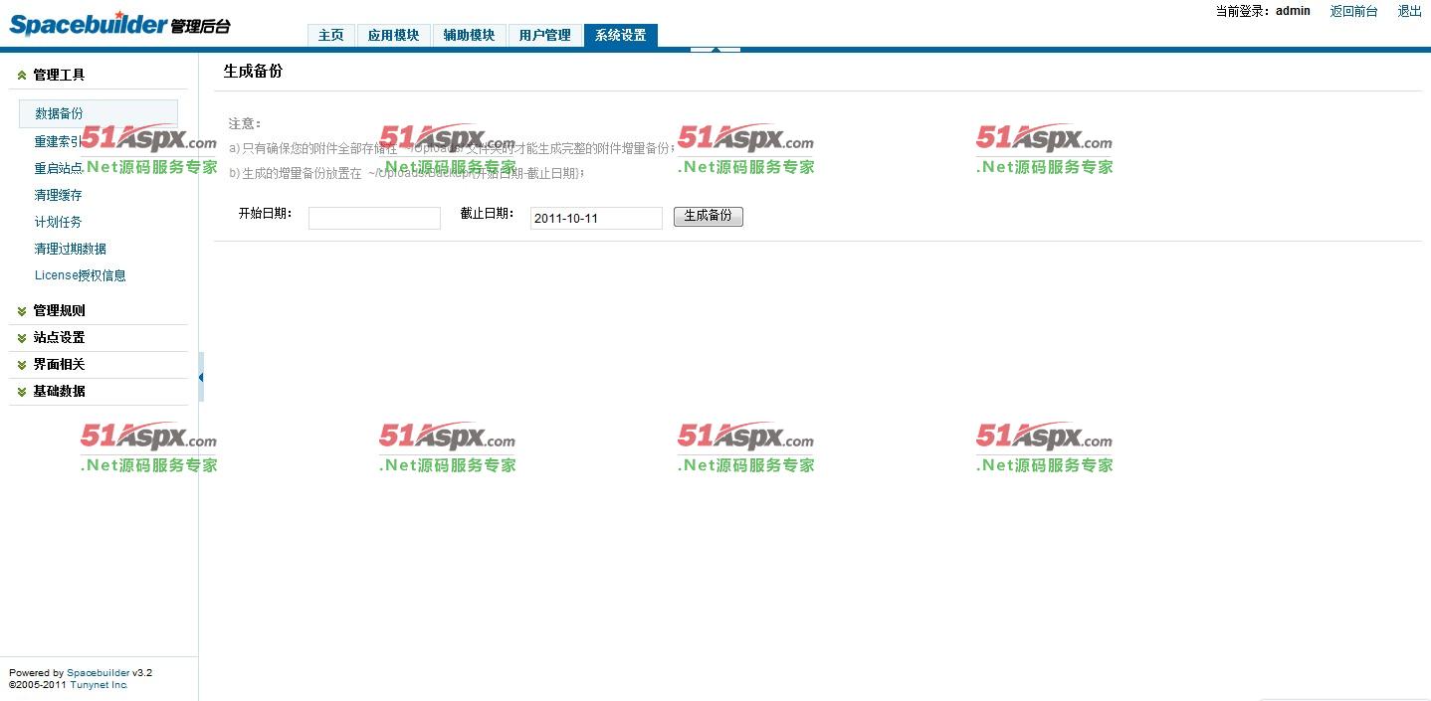Open 重建索引 in sidebar
This screenshot has width=1431, height=701.
(x=59, y=141)
